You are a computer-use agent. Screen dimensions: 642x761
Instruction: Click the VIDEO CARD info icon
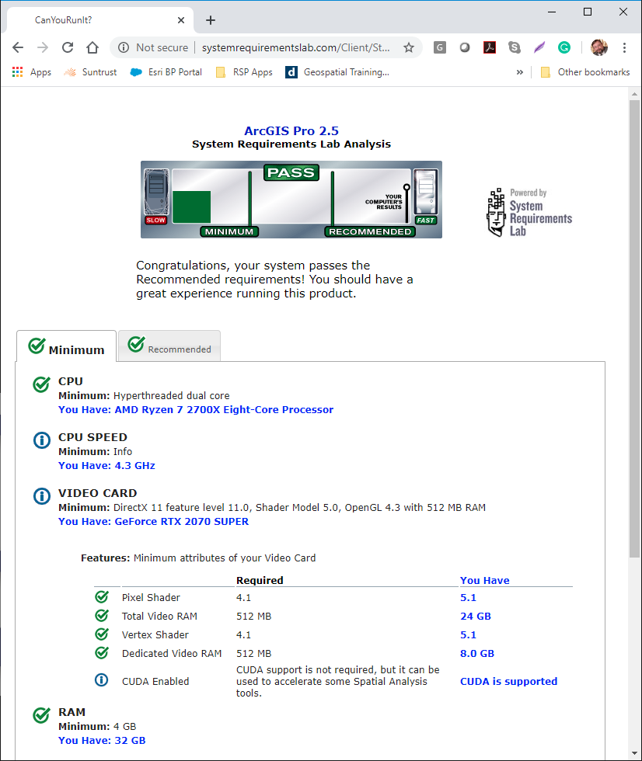(x=42, y=497)
